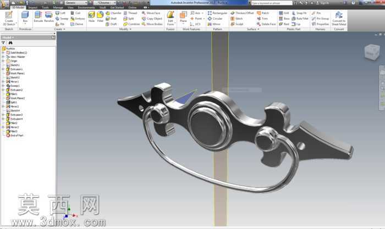Activate the Extrude tool

pyautogui.click(x=38, y=17)
